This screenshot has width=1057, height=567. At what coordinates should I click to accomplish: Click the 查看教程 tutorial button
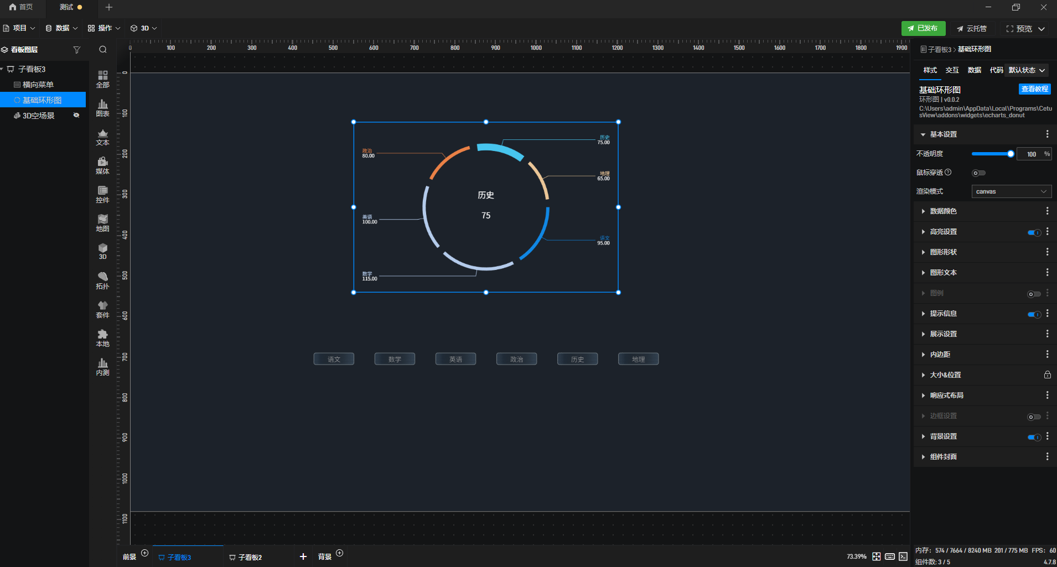1034,89
